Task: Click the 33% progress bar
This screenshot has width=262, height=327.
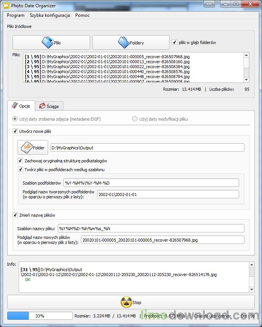Action: point(40,316)
